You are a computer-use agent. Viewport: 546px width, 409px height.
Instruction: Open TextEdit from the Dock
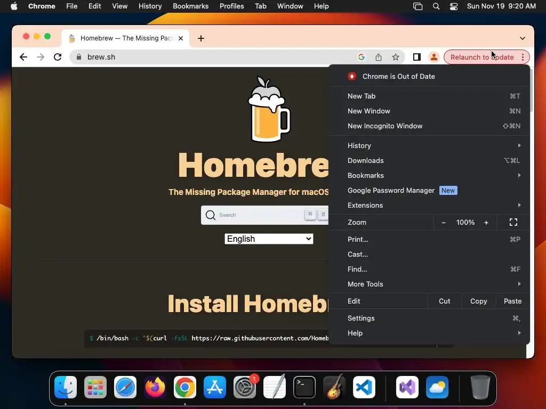275,387
